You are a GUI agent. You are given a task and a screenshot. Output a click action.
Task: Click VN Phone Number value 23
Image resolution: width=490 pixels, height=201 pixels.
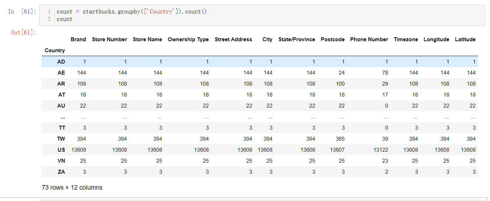click(385, 161)
